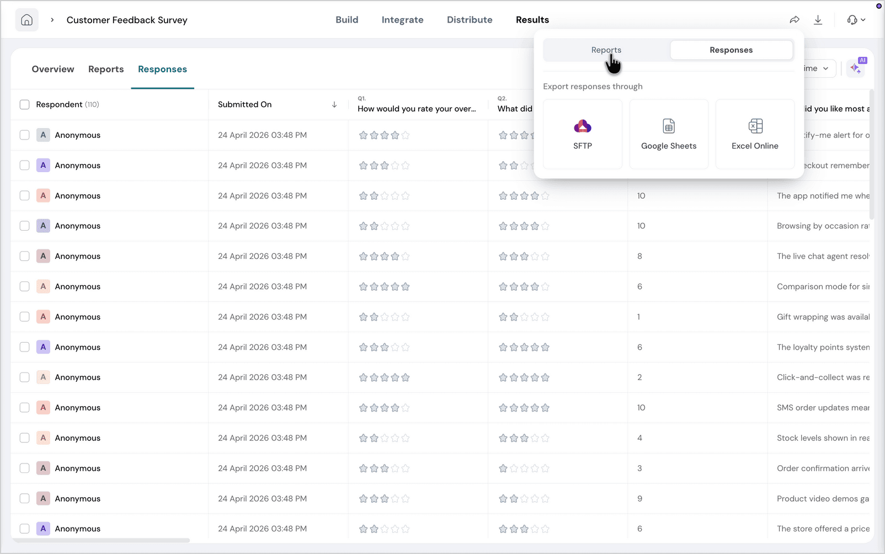Open the Results tab
The image size is (885, 554).
(532, 20)
